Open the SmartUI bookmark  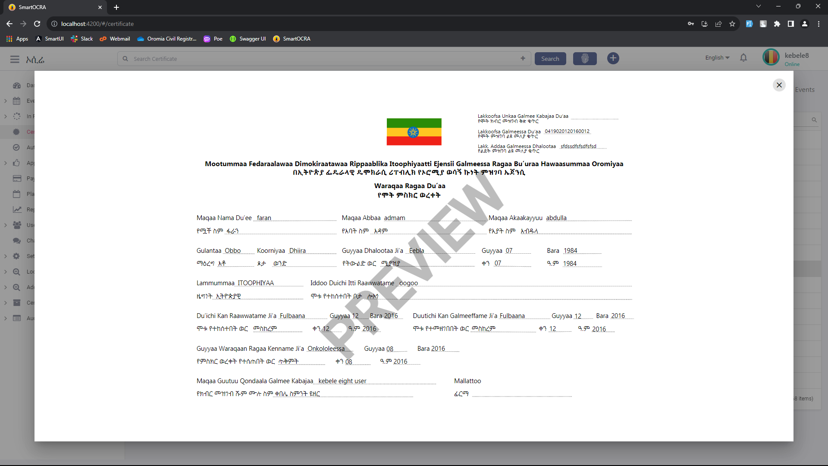click(x=50, y=39)
